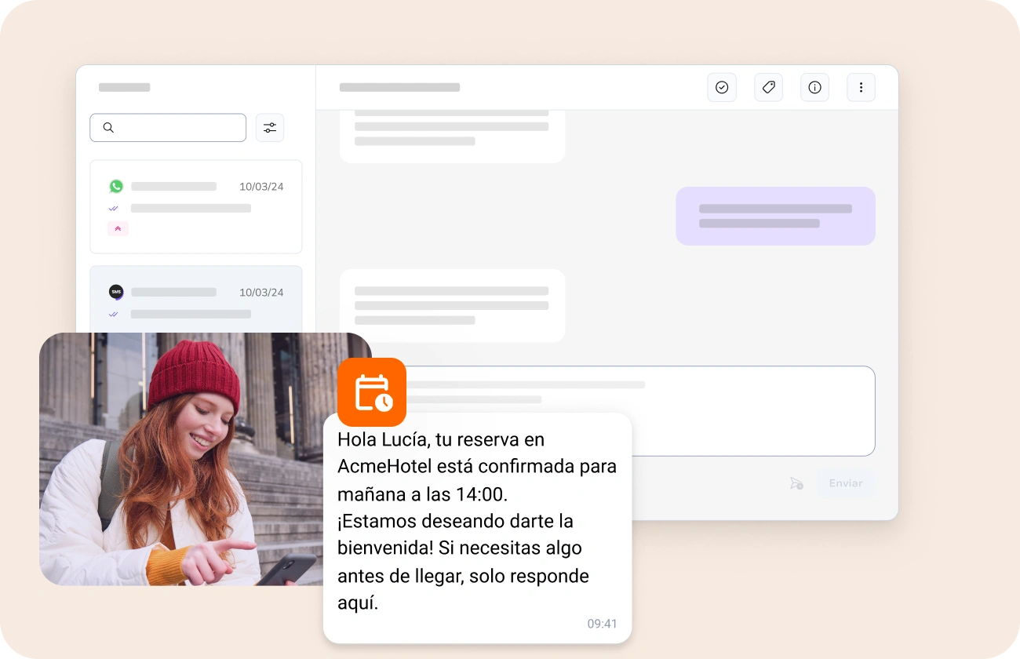Select the WhatsApp conversation card

(196, 206)
